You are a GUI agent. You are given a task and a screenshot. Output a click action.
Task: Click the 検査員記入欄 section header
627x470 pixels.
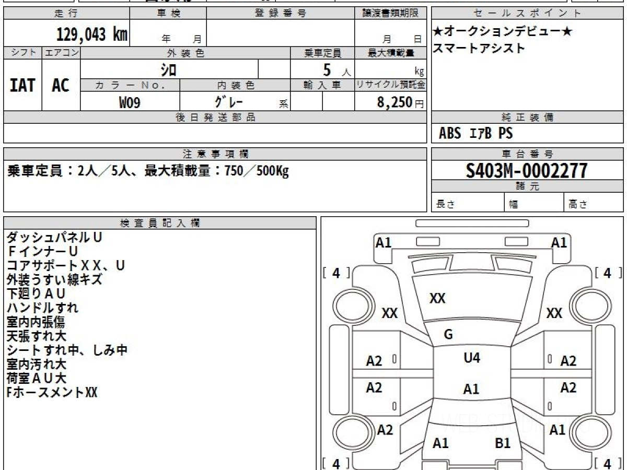(160, 223)
